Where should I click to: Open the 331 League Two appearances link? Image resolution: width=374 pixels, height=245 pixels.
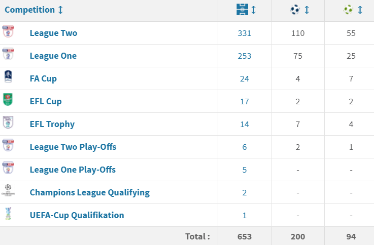(x=245, y=33)
